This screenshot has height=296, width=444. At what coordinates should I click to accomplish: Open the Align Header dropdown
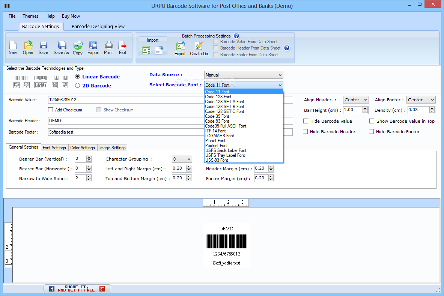(356, 100)
